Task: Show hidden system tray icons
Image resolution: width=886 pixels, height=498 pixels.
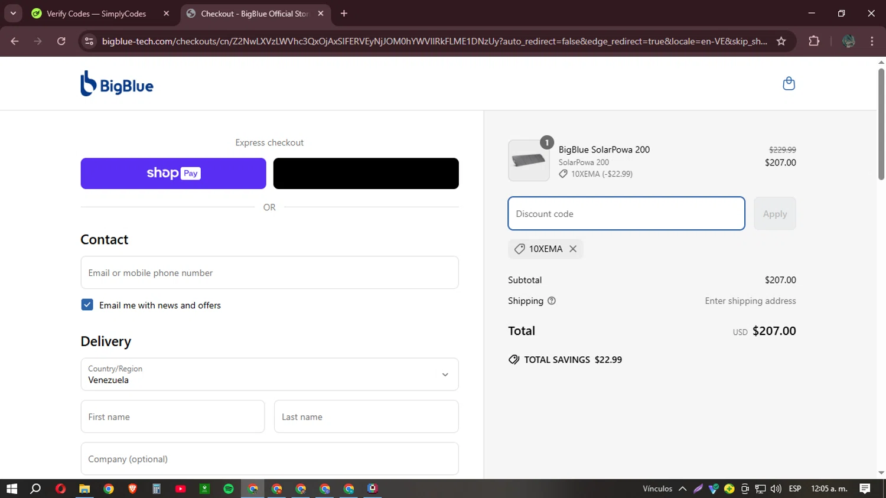Action: tap(682, 489)
